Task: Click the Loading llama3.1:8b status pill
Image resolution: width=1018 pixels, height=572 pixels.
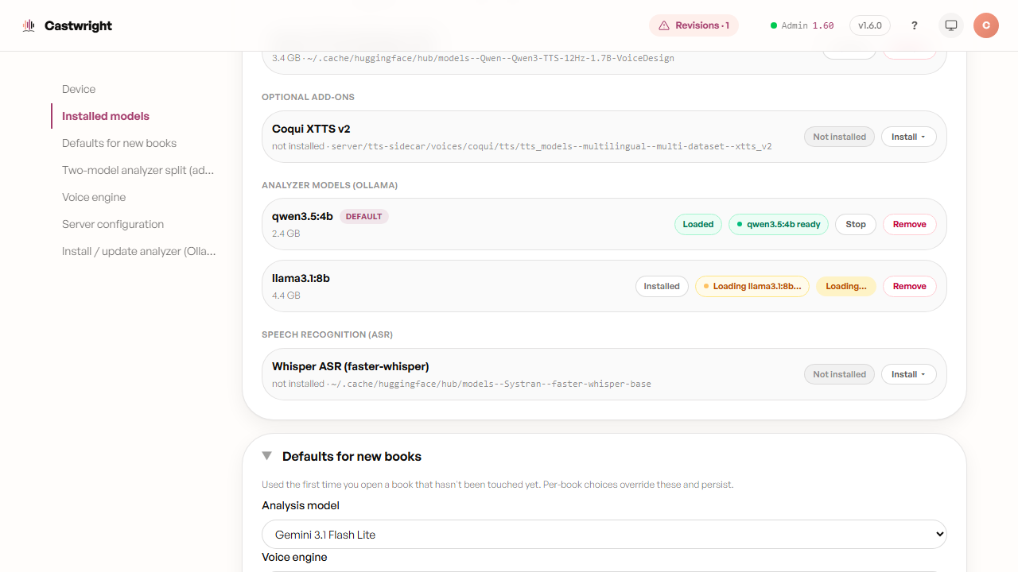Action: pos(752,286)
